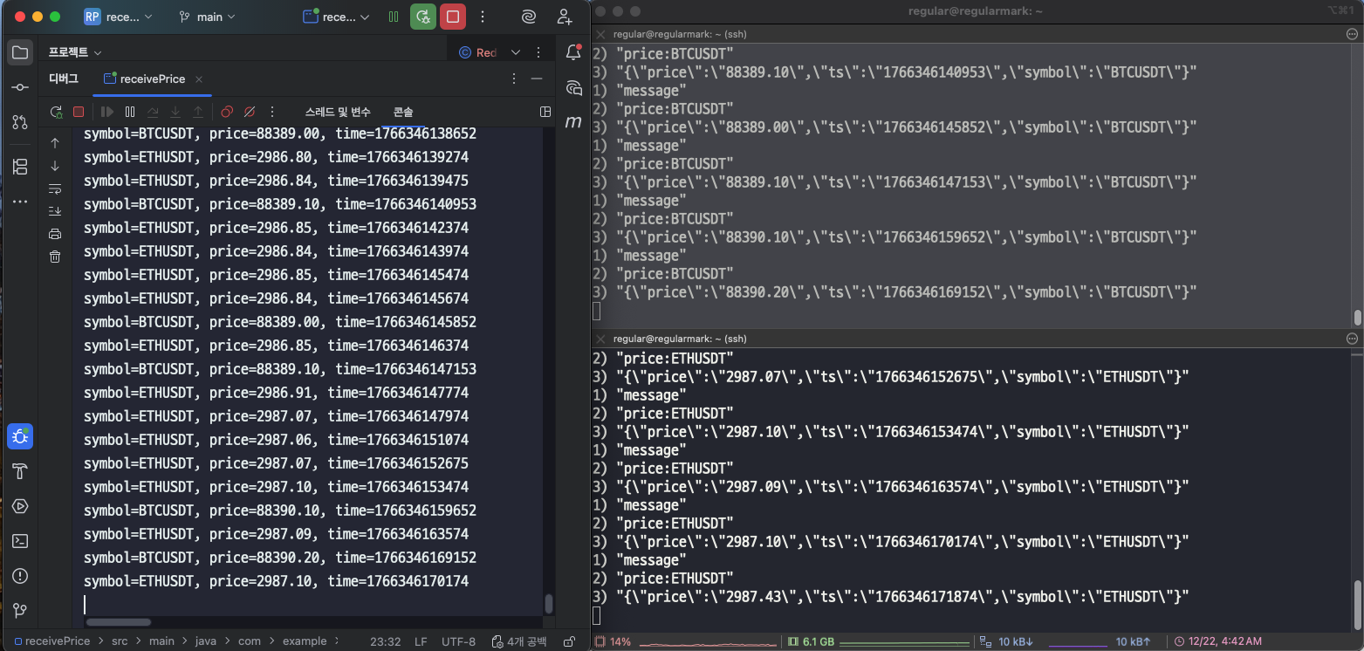This screenshot has height=651, width=1364.
Task: Toggle debug layout settings icon
Action: [x=545, y=112]
